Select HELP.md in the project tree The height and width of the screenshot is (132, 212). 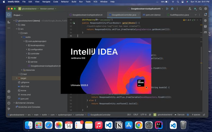[25, 86]
